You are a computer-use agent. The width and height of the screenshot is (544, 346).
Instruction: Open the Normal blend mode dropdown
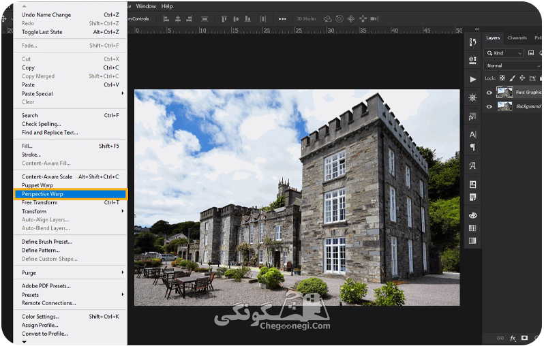point(513,65)
